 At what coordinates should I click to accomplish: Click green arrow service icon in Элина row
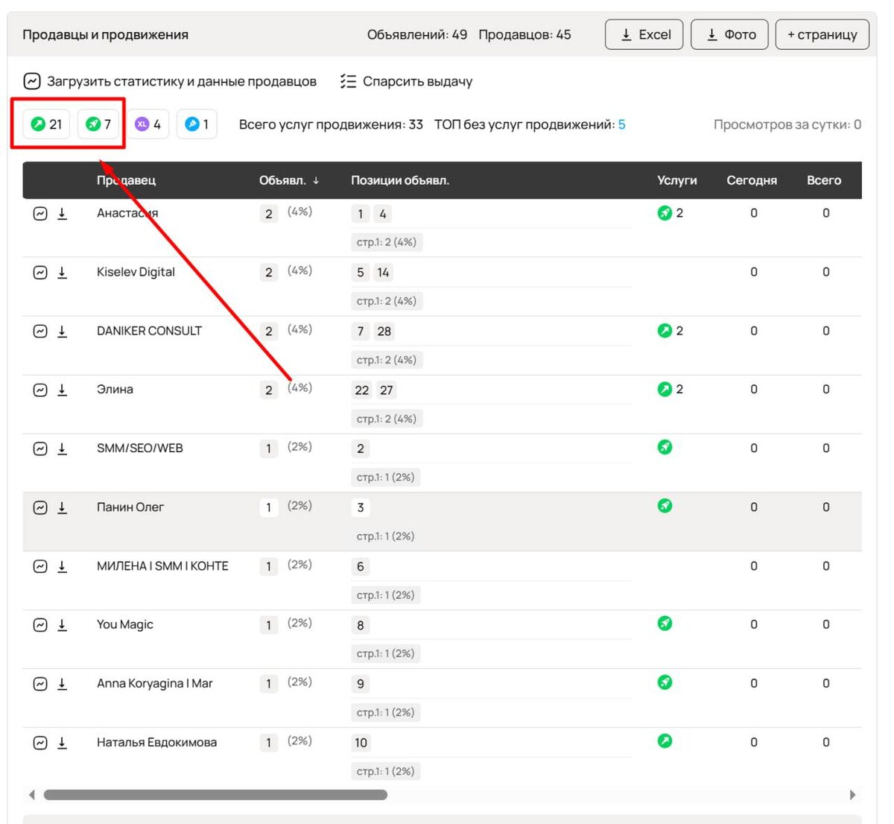click(665, 389)
